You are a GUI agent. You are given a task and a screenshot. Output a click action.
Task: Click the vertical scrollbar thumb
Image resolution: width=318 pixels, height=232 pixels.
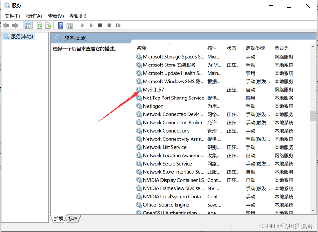click(313, 116)
